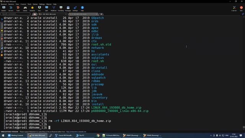Click the network directory name

[98, 48]
